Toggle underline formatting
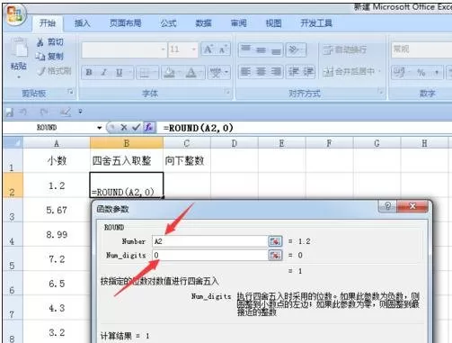 (120, 72)
